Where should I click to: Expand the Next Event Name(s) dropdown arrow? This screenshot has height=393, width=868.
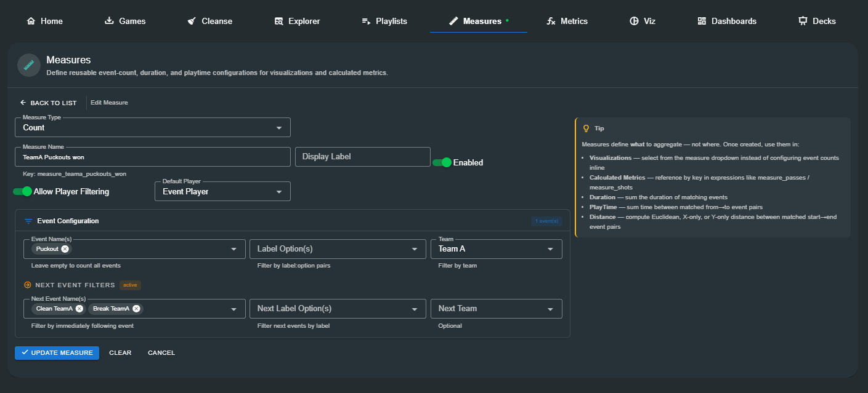tap(233, 309)
